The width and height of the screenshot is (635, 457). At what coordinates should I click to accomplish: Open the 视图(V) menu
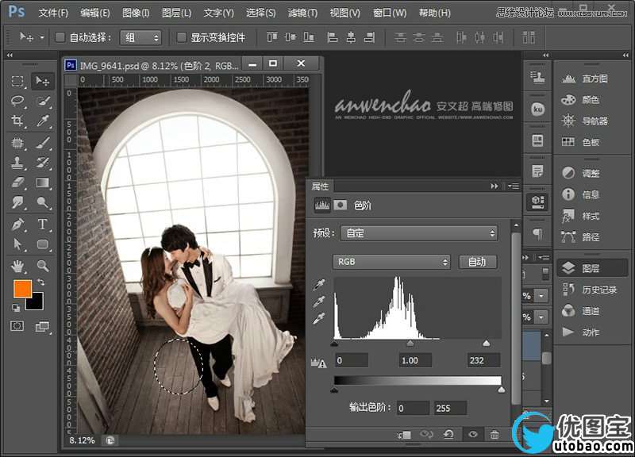344,13
